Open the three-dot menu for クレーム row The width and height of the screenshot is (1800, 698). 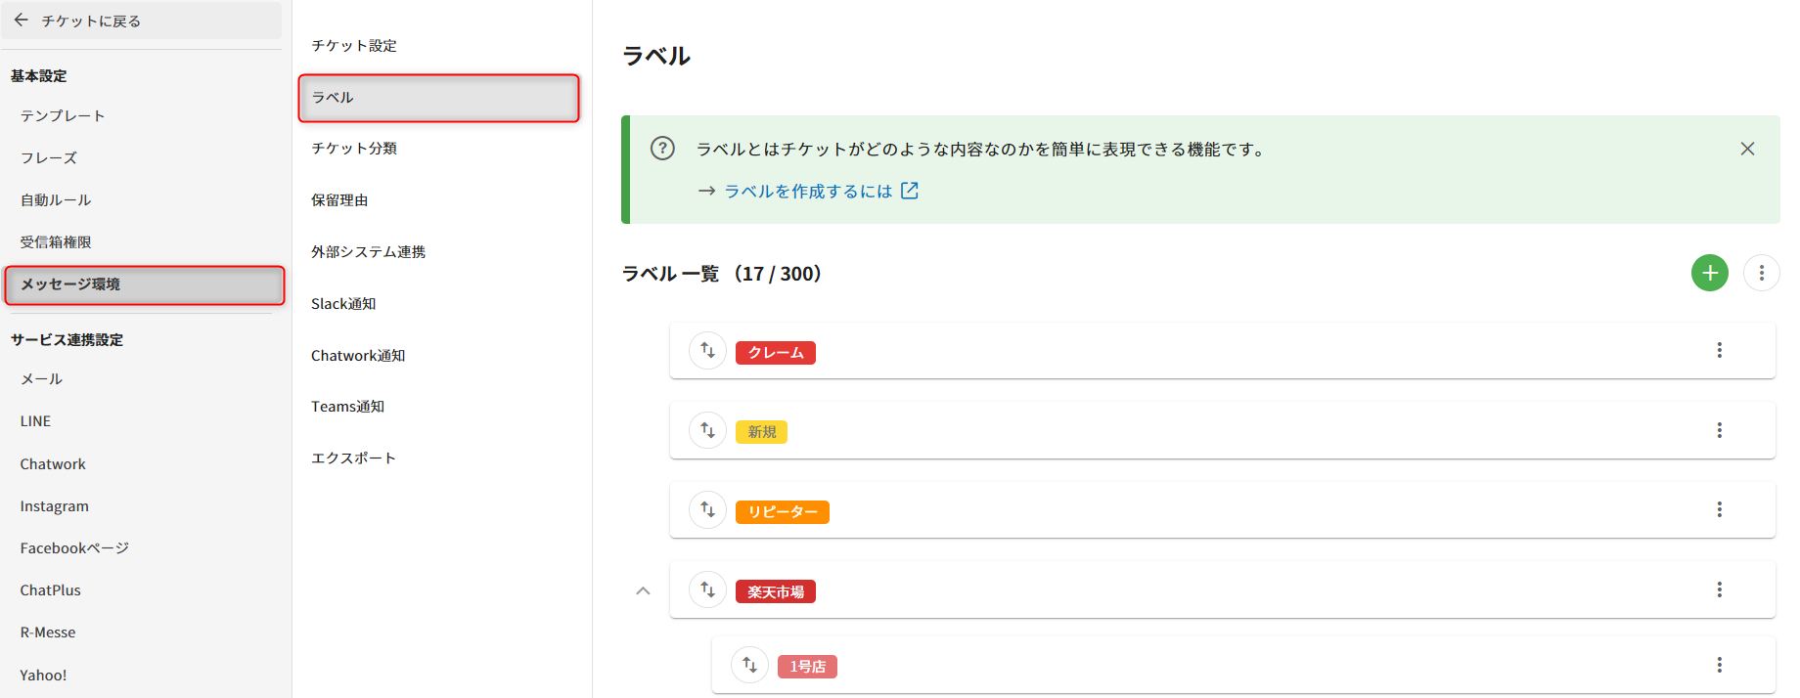click(x=1719, y=350)
